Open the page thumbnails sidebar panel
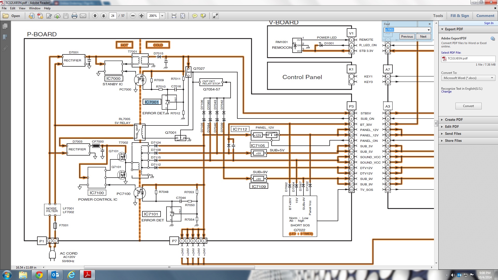Viewport: 498px width, 280px height. click(5, 26)
